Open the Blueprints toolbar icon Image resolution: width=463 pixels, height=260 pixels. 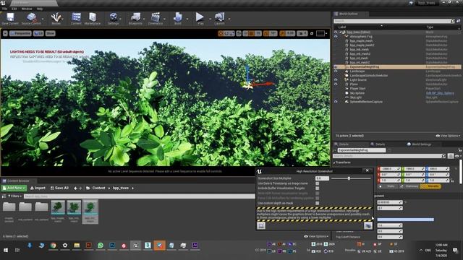[135, 19]
